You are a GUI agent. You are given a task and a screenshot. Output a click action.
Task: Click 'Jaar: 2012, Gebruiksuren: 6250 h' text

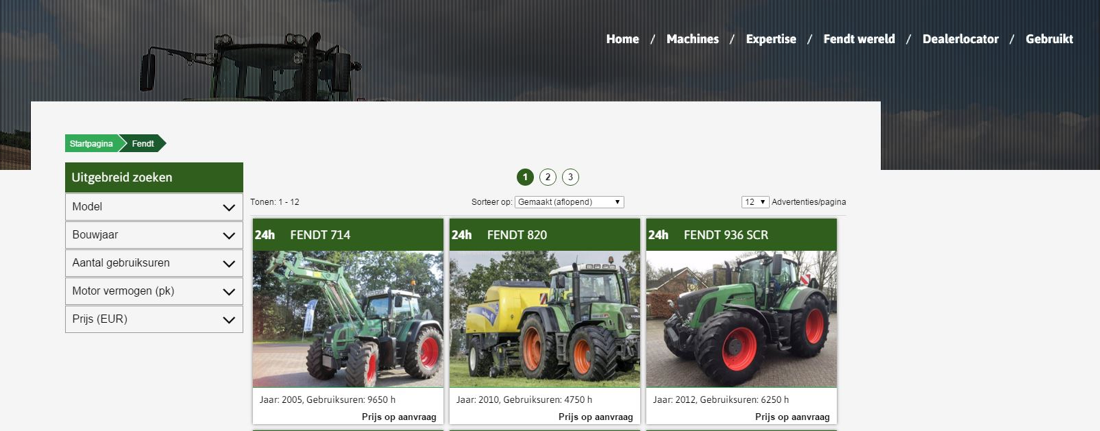click(721, 399)
